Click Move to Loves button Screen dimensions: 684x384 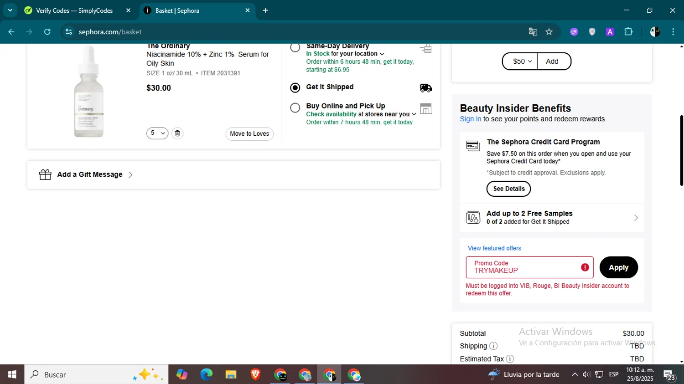coord(249,134)
